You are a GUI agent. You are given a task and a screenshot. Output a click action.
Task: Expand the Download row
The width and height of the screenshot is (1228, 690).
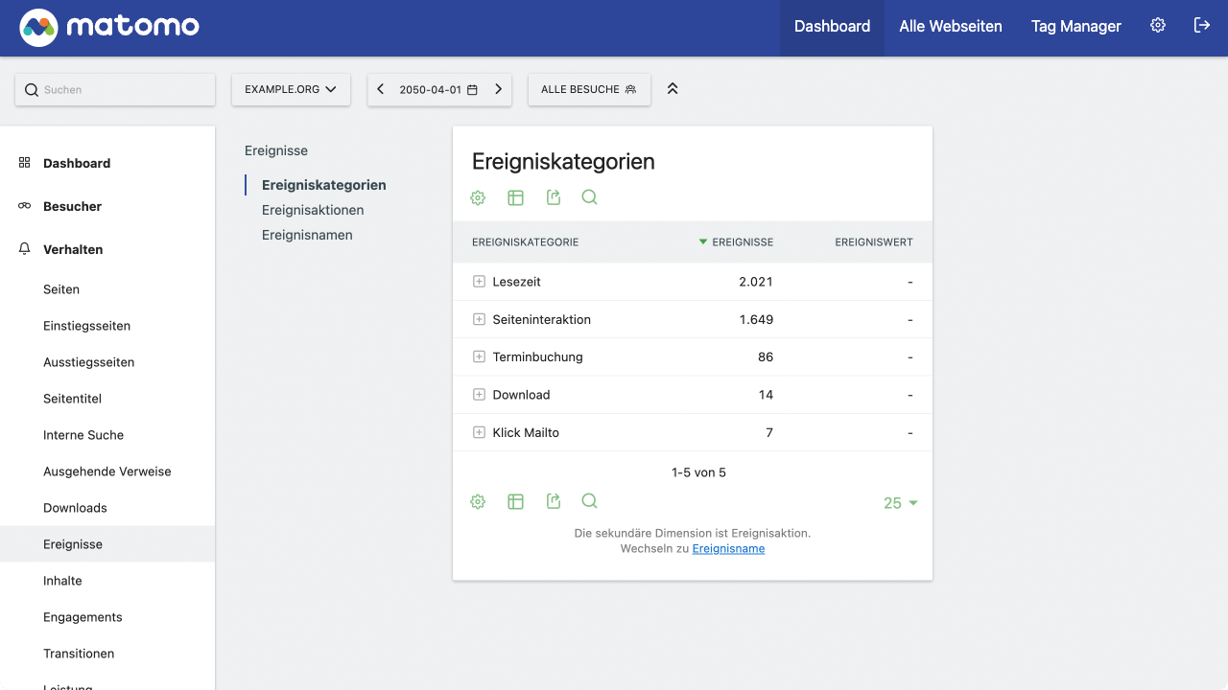pos(479,395)
